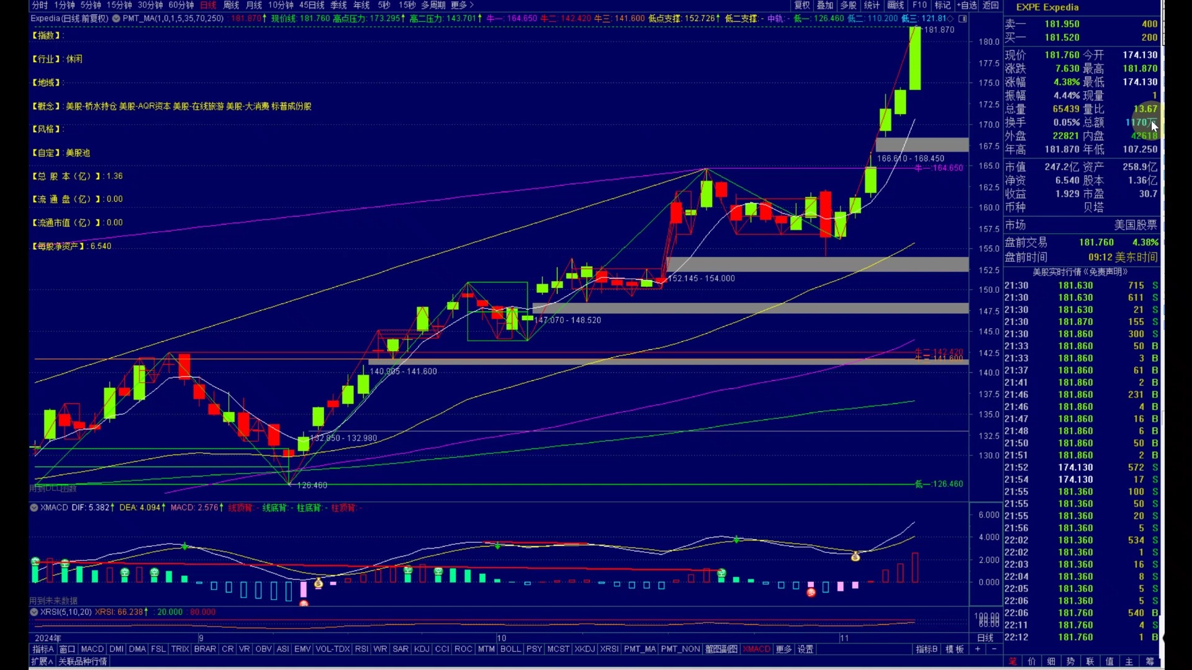The height and width of the screenshot is (670, 1192).
Task: Click 返回 to go back
Action: click(x=990, y=5)
